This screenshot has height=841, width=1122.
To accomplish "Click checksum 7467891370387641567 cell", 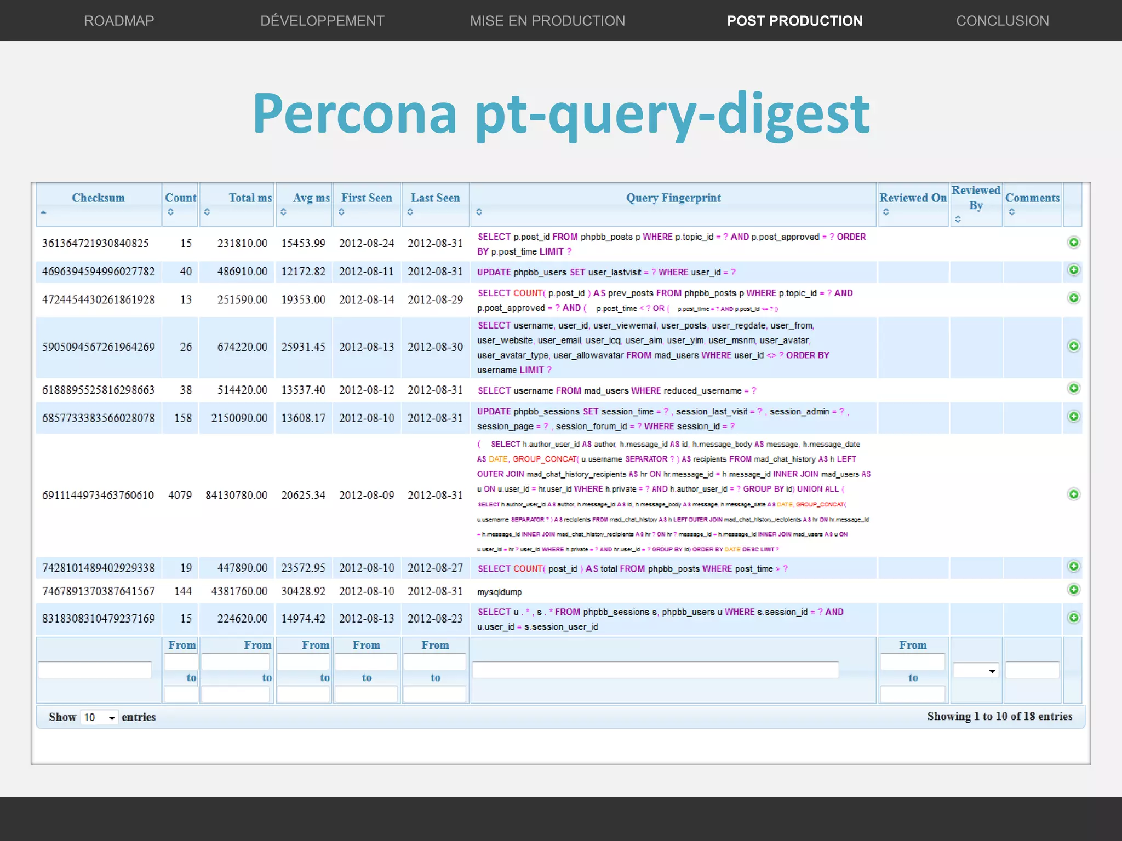I will [98, 591].
